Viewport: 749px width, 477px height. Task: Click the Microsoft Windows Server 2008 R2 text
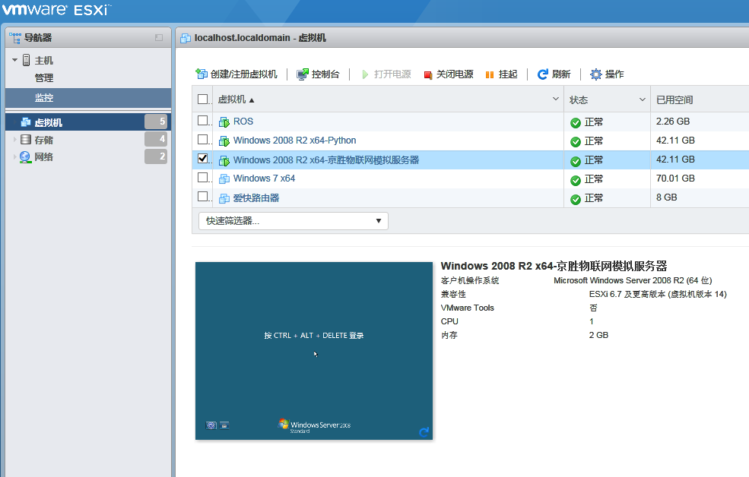(x=633, y=280)
